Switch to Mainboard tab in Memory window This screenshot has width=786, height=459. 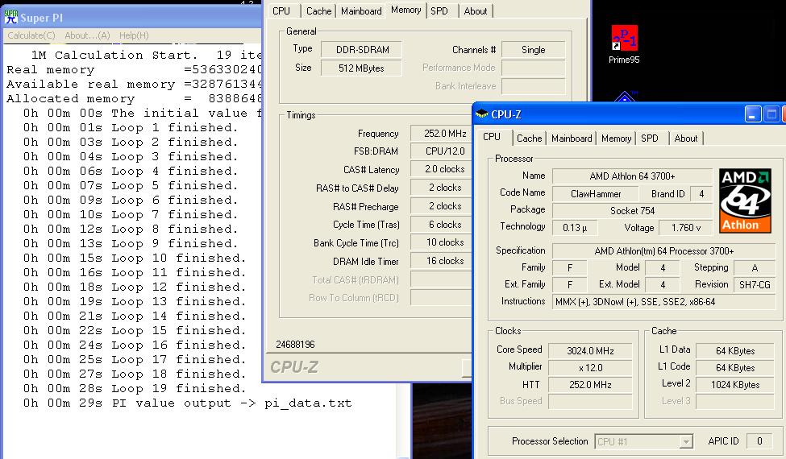coord(361,11)
